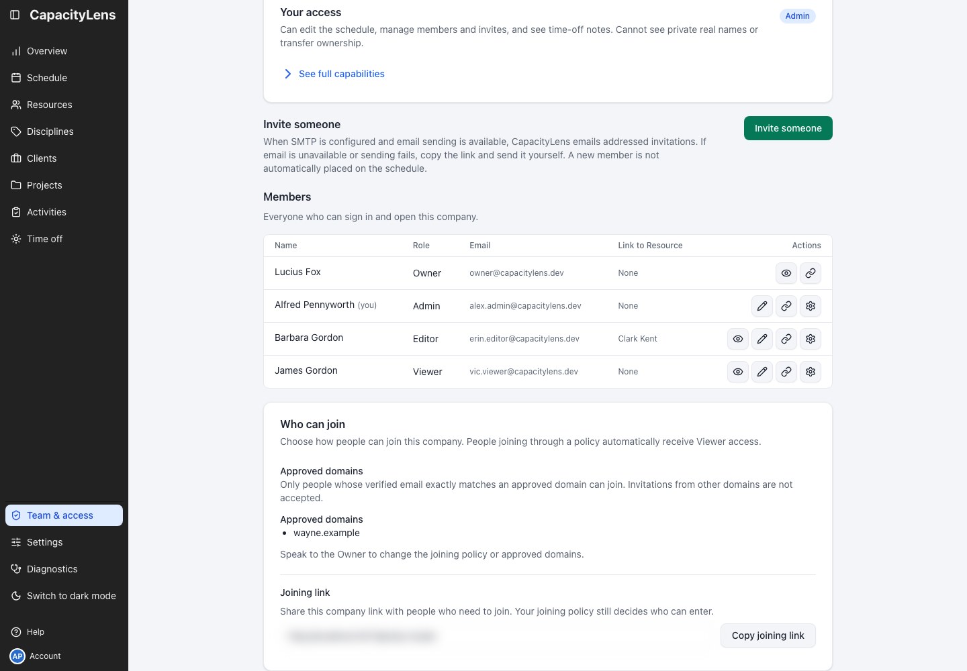Click link icon in Alfred Pennyworth row

pyautogui.click(x=786, y=306)
